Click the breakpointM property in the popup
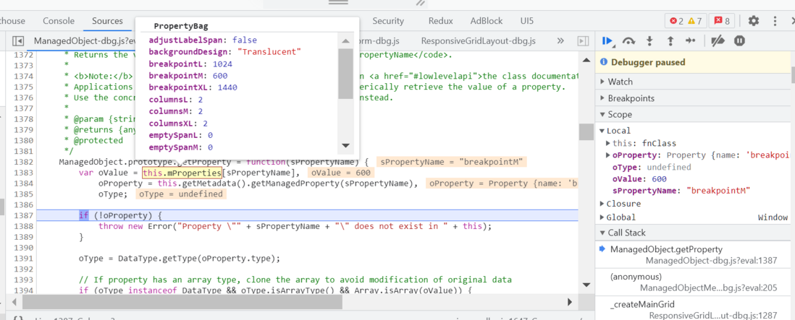 click(188, 76)
